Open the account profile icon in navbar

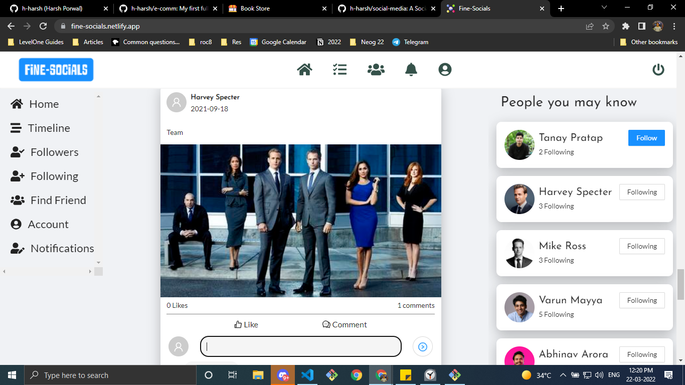[445, 69]
